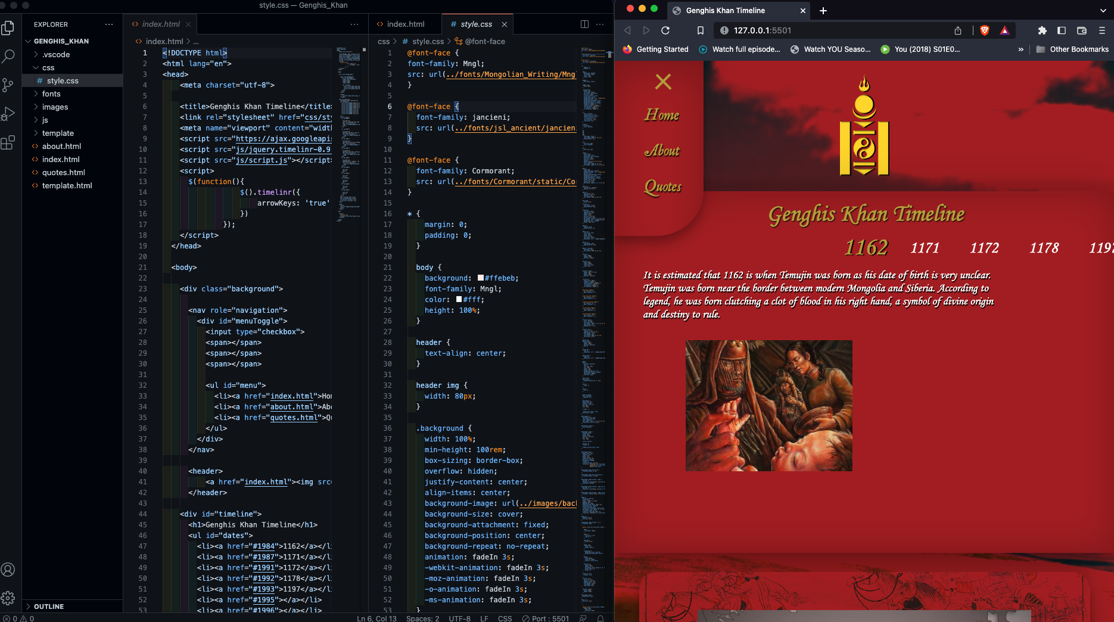The image size is (1114, 622).
Task: Open quotes.html in the file explorer
Action: pyautogui.click(x=63, y=172)
